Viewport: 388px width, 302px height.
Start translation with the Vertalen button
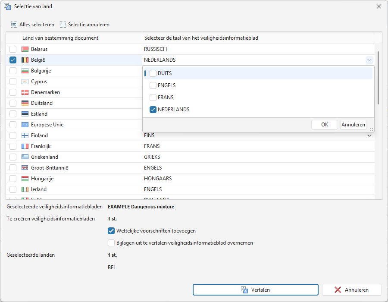click(256, 290)
